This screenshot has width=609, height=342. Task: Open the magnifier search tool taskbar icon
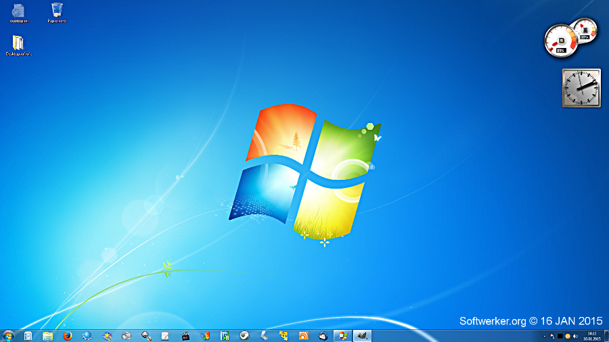coord(145,335)
